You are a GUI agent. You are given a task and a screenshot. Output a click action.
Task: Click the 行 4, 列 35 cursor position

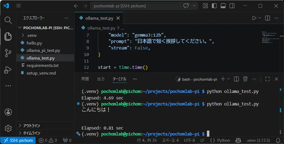[147, 140]
